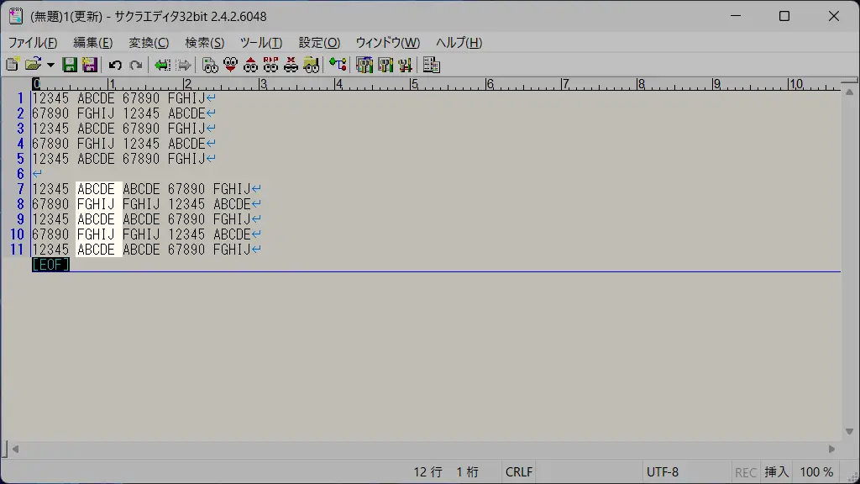The height and width of the screenshot is (484, 860).
Task: Save the document with the green floppy icon
Action: tap(70, 65)
